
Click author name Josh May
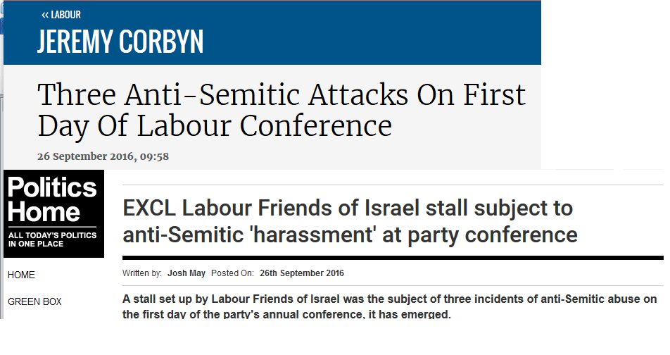(x=187, y=273)
